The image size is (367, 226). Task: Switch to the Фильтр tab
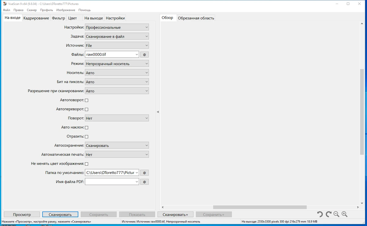click(x=58, y=18)
